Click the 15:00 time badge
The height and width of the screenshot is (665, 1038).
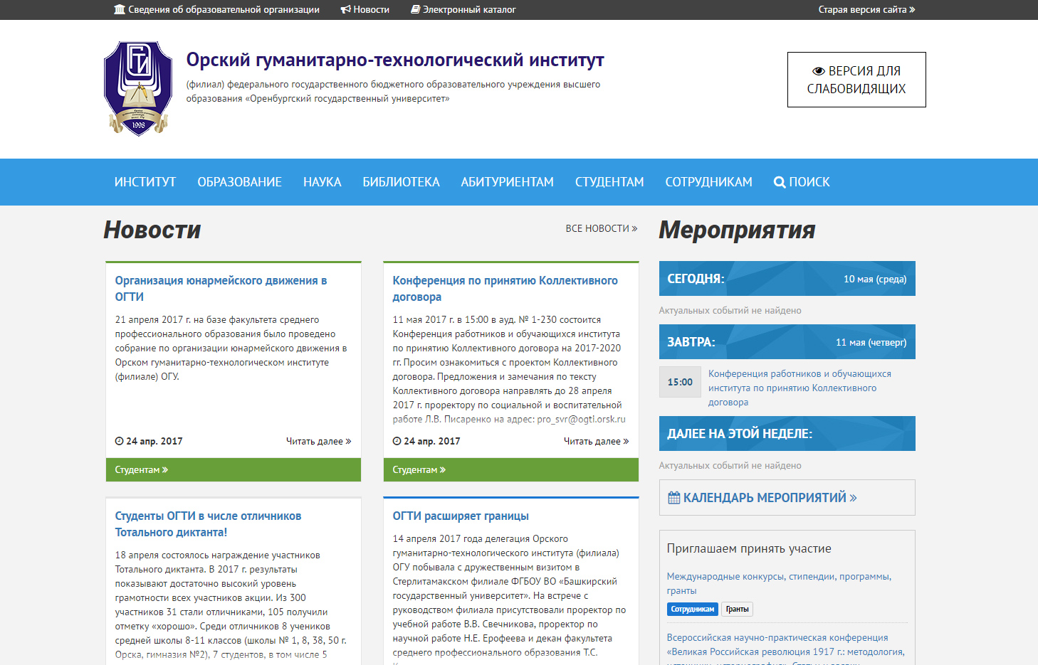point(680,382)
